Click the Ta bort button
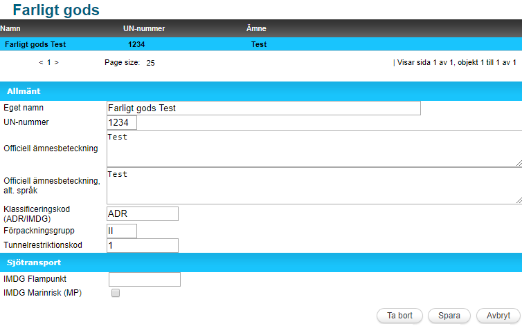The width and height of the screenshot is (522, 326). click(399, 316)
